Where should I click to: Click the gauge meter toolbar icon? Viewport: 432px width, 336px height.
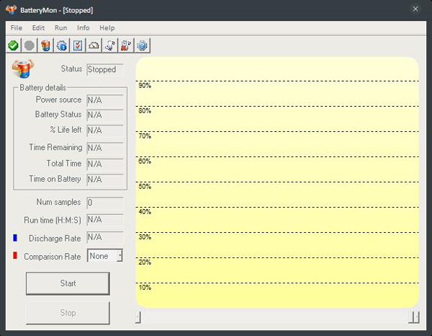(94, 45)
